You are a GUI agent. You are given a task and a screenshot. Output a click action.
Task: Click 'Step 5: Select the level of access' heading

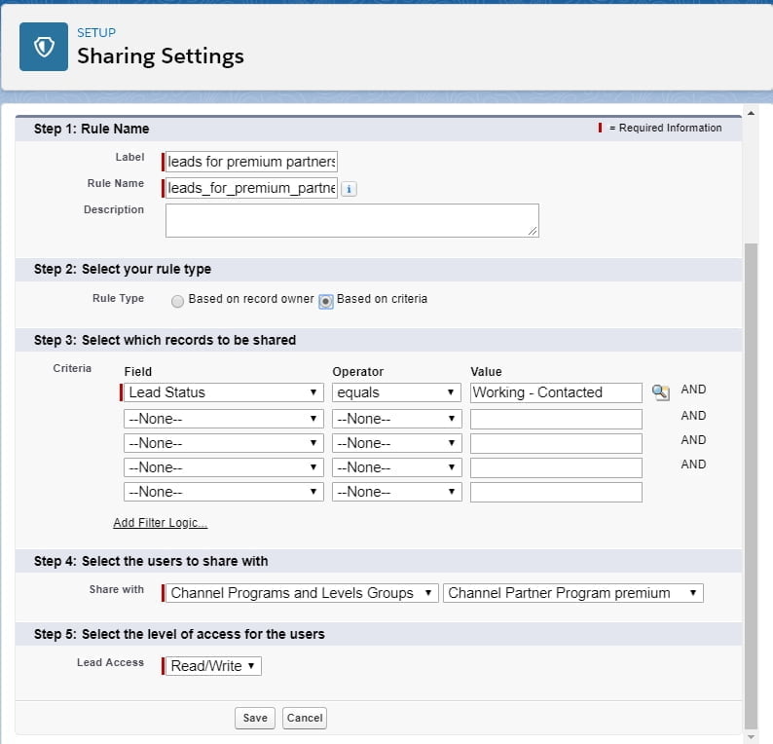(179, 634)
